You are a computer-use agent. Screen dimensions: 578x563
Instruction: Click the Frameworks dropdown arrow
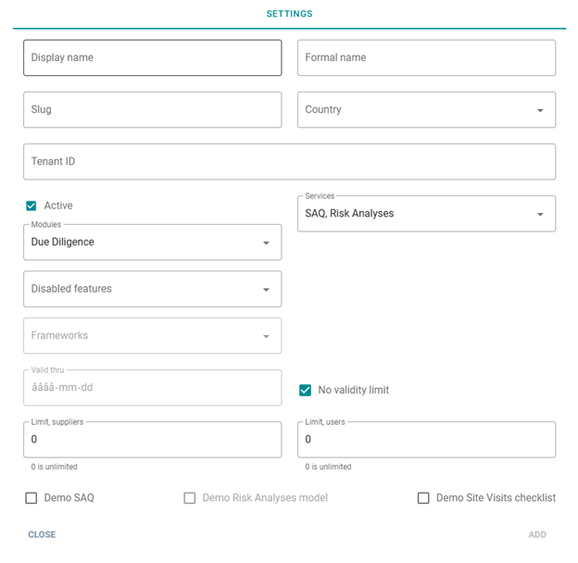(266, 337)
